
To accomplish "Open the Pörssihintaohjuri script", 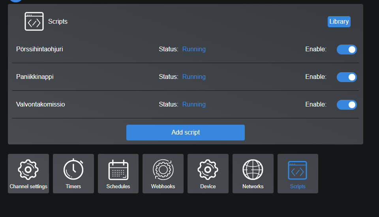I will coord(39,49).
